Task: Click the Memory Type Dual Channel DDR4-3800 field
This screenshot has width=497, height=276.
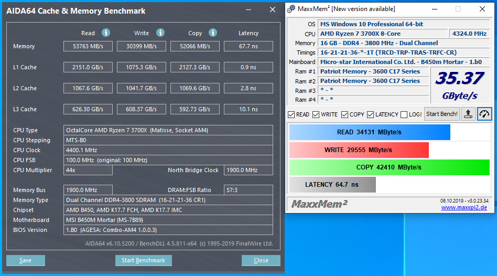Action: [x=168, y=200]
